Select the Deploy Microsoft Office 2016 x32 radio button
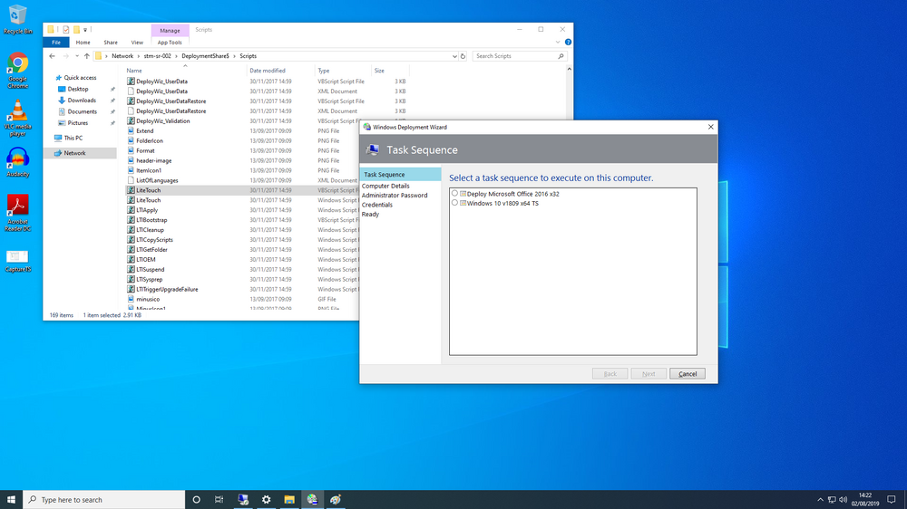The height and width of the screenshot is (509, 907). (x=454, y=194)
